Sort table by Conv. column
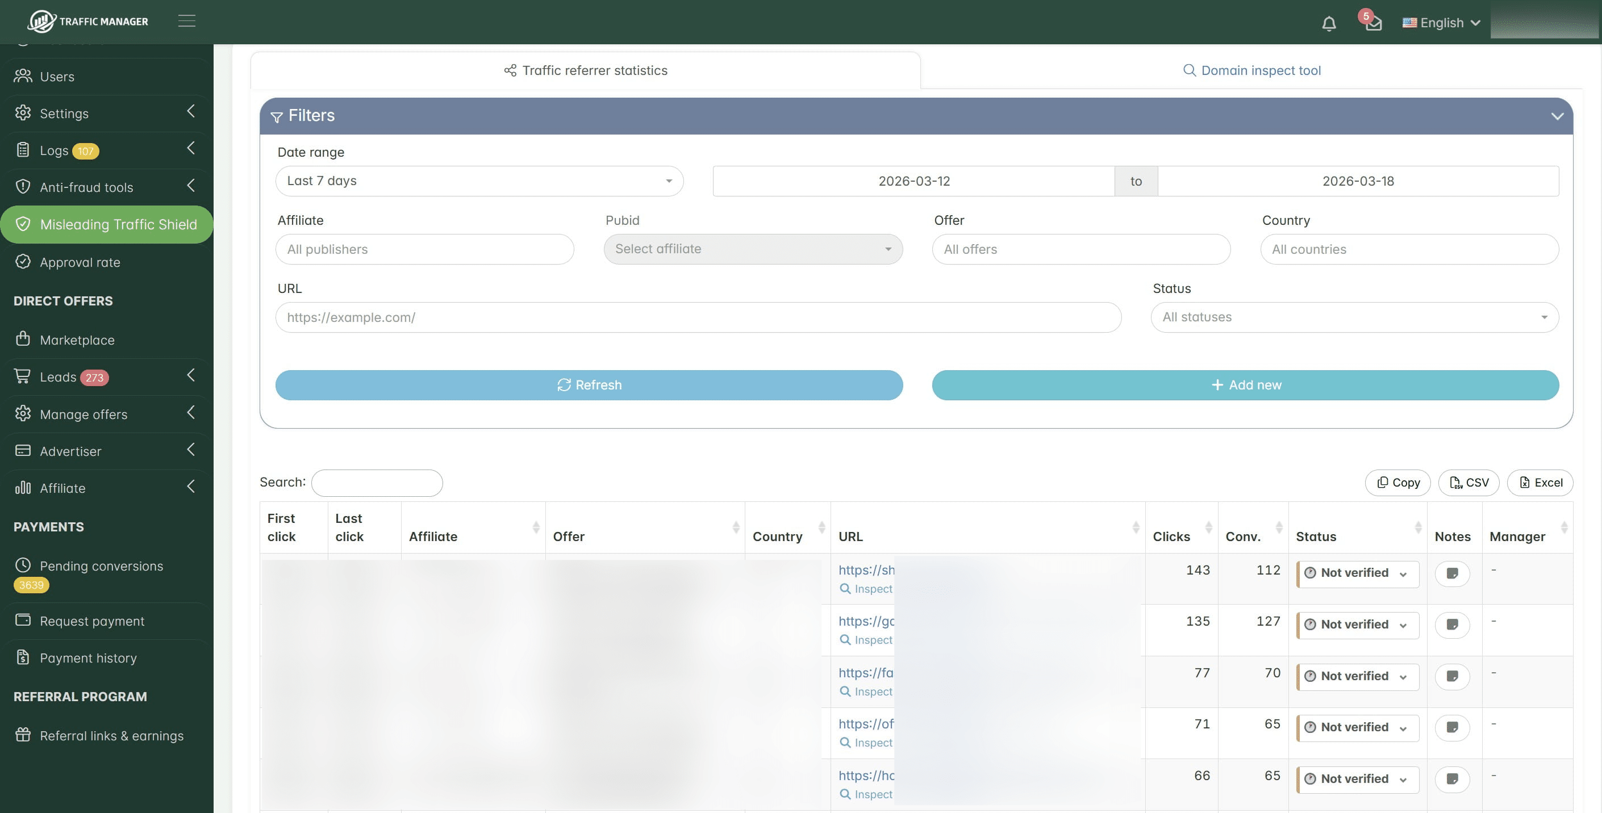1602x813 pixels. click(x=1253, y=527)
